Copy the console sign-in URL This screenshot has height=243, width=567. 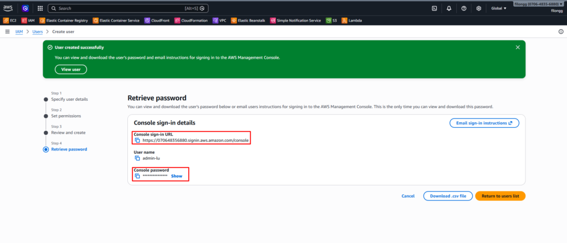tap(137, 140)
